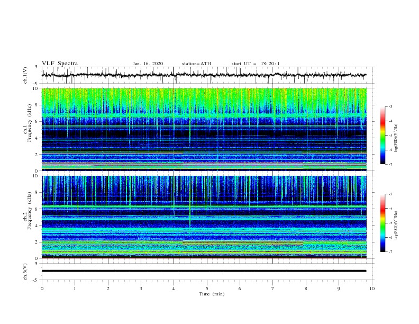This screenshot has height=324, width=419.
Task: Click the time axis tick label "4"
Action: pos(174,289)
